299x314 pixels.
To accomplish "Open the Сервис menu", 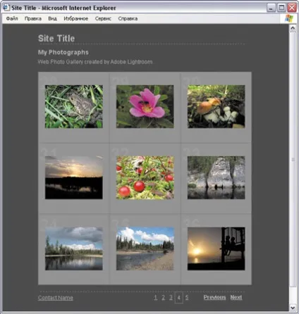I will click(103, 18).
